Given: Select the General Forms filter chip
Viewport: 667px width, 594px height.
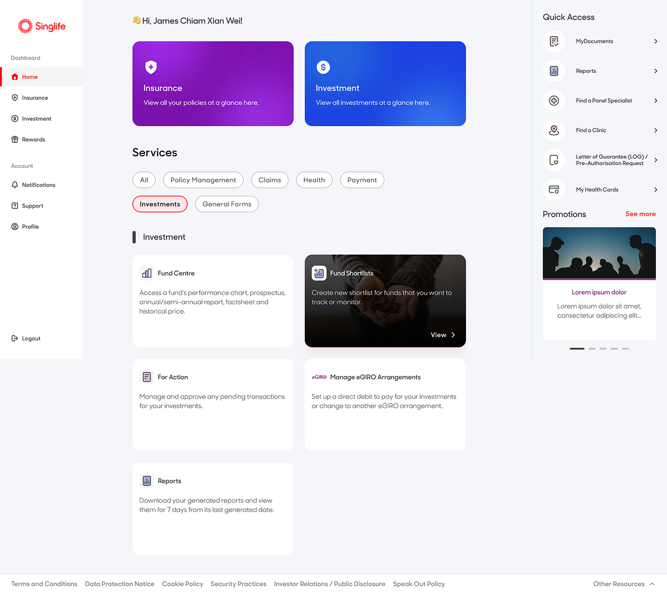Looking at the screenshot, I should coord(227,204).
